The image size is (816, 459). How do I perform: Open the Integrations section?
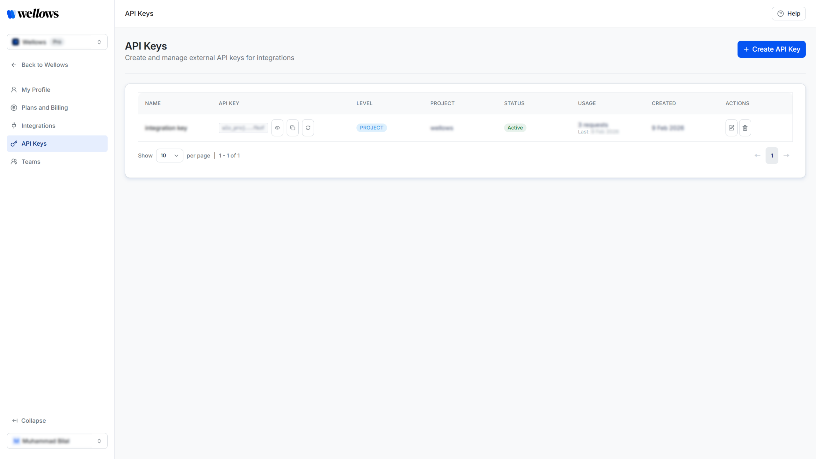[38, 126]
